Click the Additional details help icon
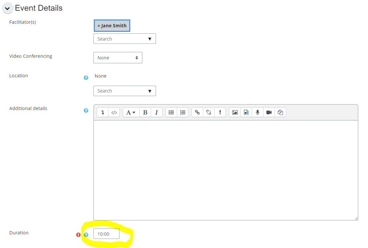The image size is (368, 248). click(x=86, y=110)
